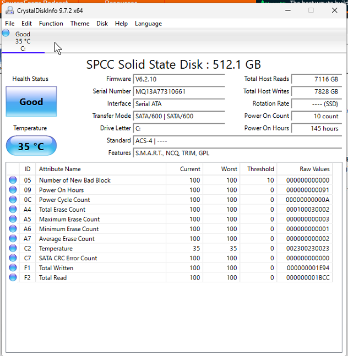Click the Good health status button
The height and width of the screenshot is (356, 348).
[x=31, y=102]
